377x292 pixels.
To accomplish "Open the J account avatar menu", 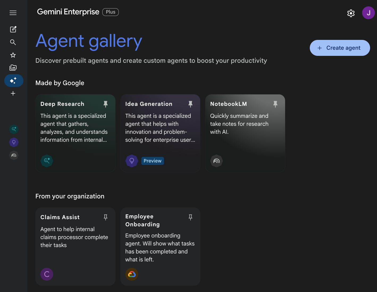I will pyautogui.click(x=368, y=12).
